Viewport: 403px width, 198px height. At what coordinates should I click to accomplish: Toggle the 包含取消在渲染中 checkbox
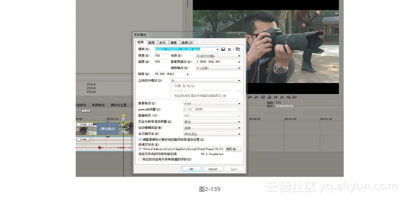[172, 96]
